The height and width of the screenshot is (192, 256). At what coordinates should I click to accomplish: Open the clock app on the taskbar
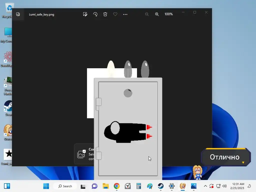point(128,186)
